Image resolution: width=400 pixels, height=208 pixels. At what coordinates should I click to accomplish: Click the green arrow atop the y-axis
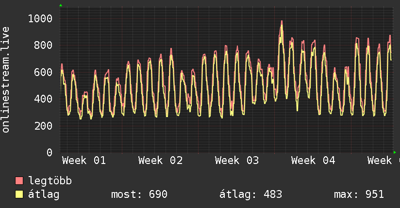(61, 5)
